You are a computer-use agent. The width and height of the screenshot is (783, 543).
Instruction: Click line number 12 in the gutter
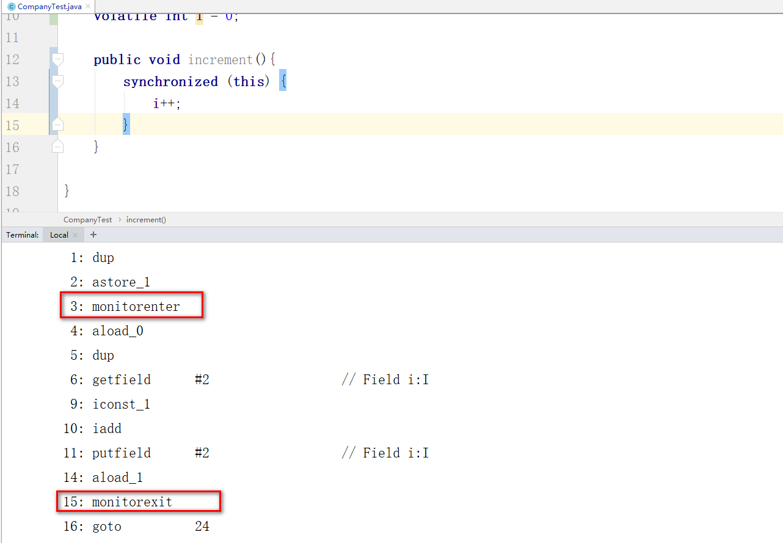click(x=12, y=59)
